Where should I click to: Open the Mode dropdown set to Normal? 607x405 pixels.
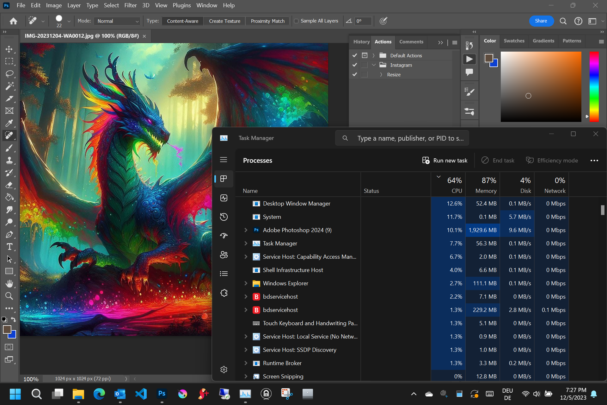[117, 21]
